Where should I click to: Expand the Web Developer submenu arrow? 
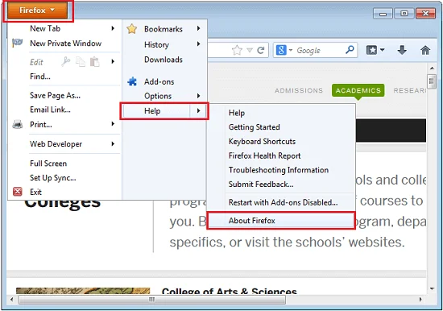[x=113, y=144]
